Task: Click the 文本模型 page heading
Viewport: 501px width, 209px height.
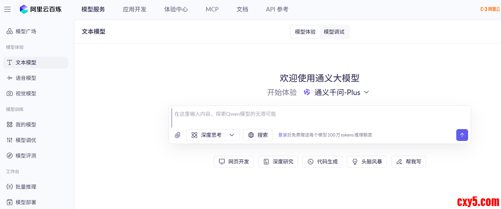Action: click(x=94, y=32)
